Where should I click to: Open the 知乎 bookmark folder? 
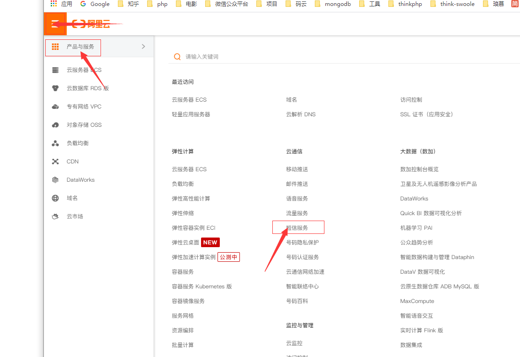pos(129,4)
